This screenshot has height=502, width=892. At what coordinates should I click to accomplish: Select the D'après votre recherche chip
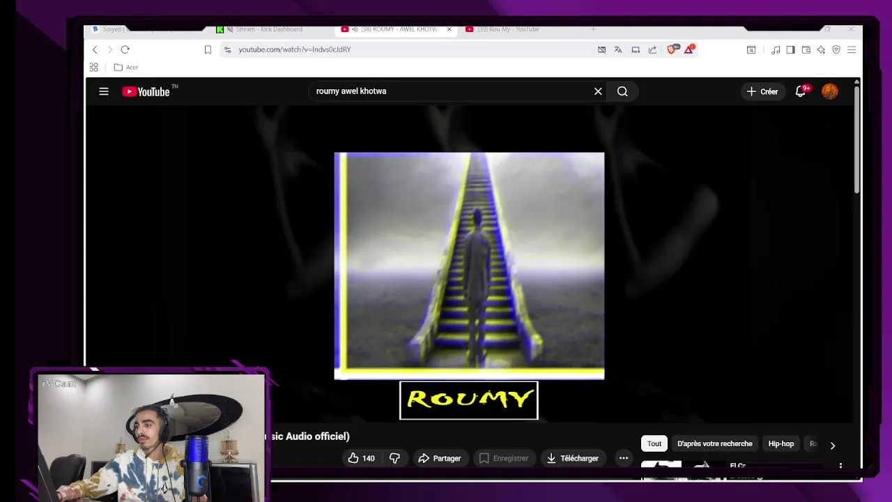click(x=715, y=443)
